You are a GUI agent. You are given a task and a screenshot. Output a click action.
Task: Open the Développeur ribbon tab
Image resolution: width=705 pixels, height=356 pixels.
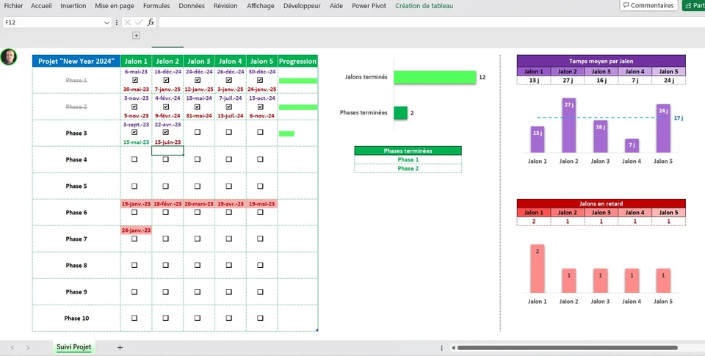[302, 6]
